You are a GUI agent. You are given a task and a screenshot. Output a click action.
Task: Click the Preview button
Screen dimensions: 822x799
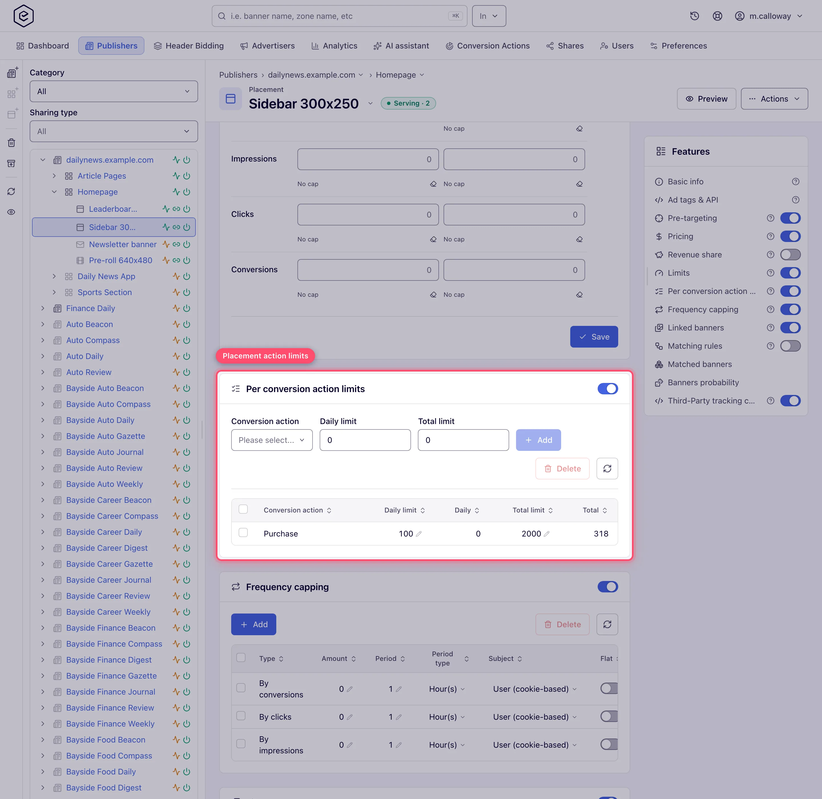pyautogui.click(x=706, y=99)
